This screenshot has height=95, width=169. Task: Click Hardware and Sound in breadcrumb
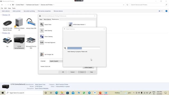[x=32, y=5]
